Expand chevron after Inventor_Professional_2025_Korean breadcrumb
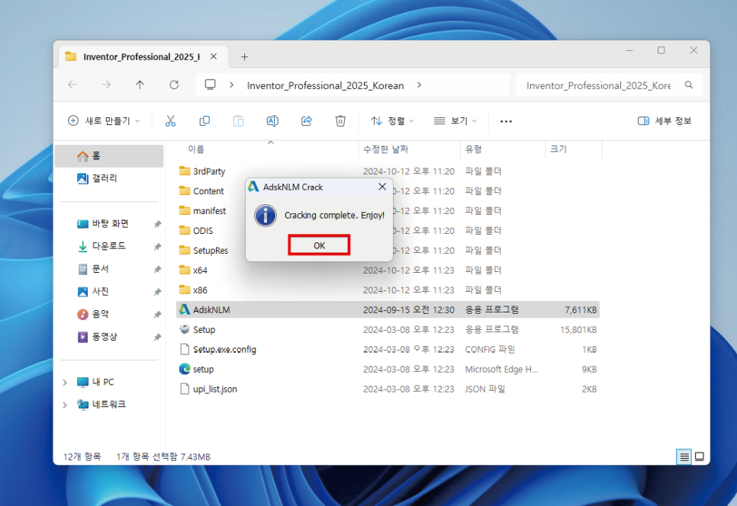This screenshot has width=737, height=506. [419, 85]
